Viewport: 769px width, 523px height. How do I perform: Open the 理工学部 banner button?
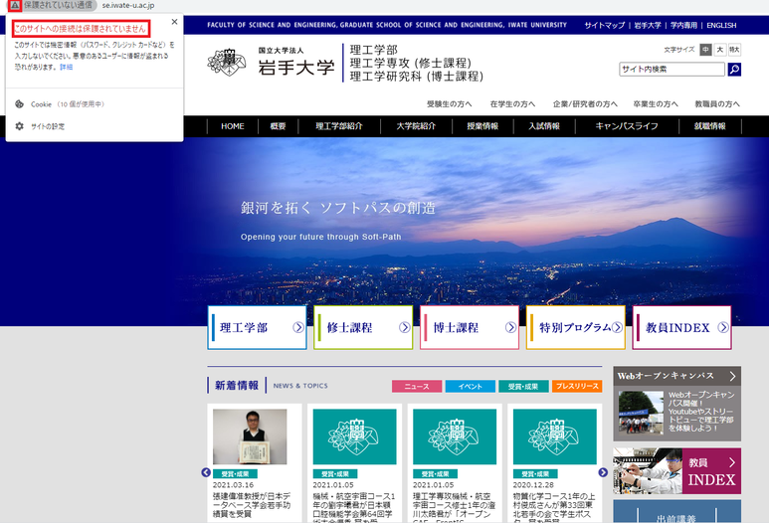tap(257, 327)
